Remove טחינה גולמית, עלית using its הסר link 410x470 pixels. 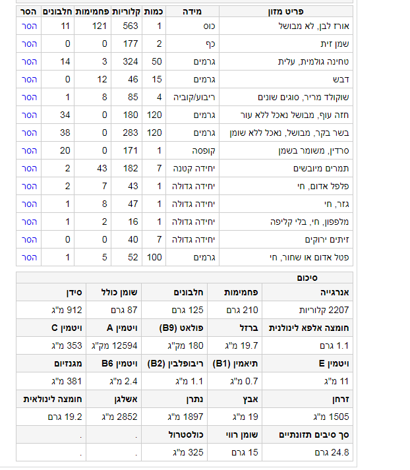coord(29,61)
